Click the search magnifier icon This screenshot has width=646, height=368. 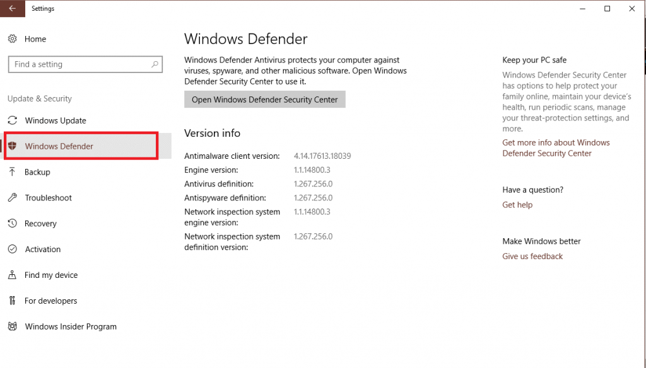[155, 64]
